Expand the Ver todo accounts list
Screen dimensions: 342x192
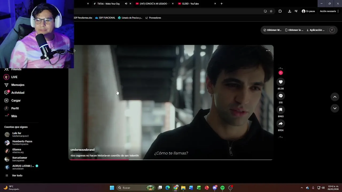(14, 175)
